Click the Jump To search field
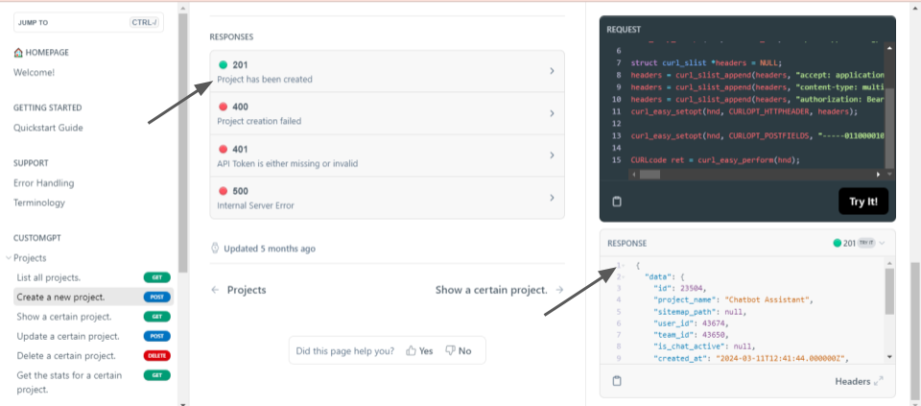921x406 pixels. pos(88,22)
